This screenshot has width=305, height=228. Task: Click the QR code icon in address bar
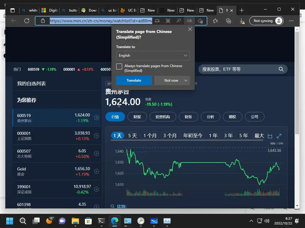[x=168, y=21]
